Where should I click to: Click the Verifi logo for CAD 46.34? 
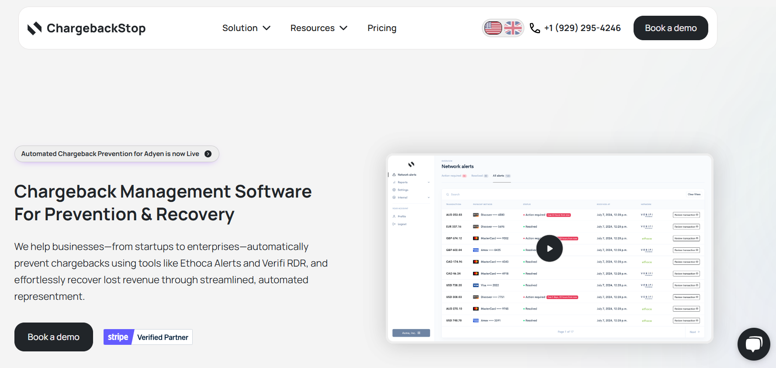coord(647,274)
